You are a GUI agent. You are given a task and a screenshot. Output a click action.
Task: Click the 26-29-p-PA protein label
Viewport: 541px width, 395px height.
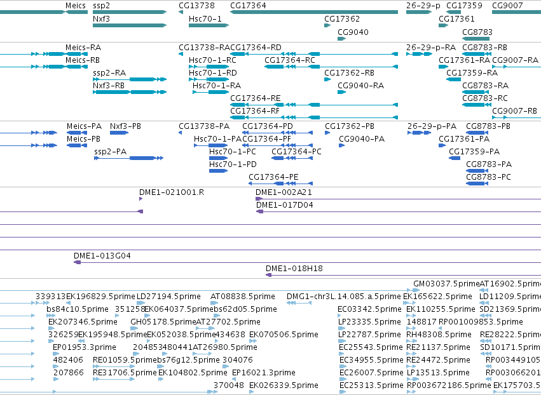432,126
